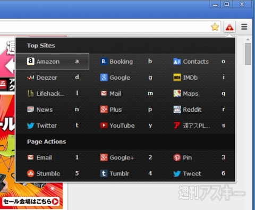Click the shortcut key 'p' beside Plus
The height and width of the screenshot is (210, 255).
coord(150,110)
